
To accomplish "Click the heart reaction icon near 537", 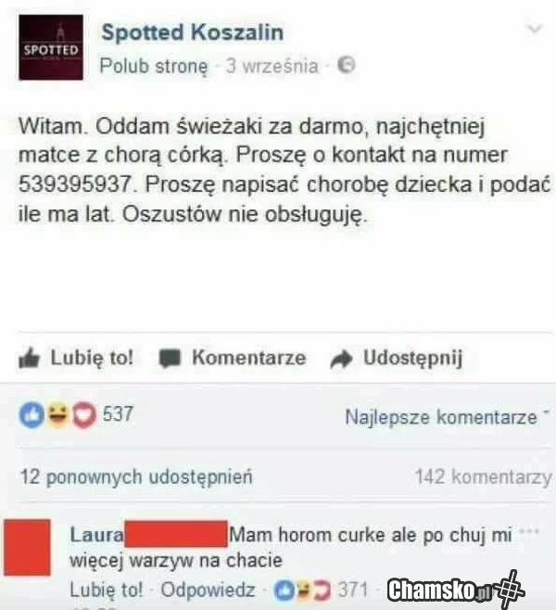I will tap(83, 415).
